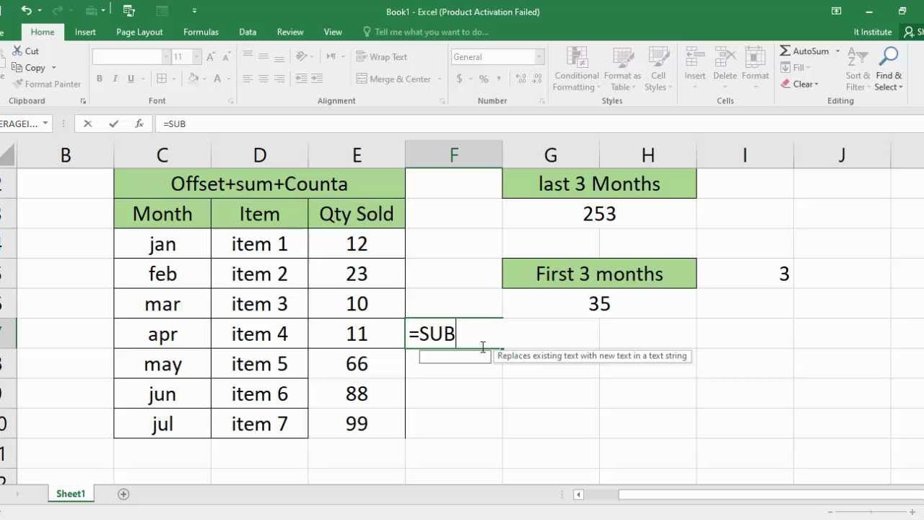Toggle Underline formatting
The height and width of the screenshot is (520, 924).
click(x=131, y=79)
